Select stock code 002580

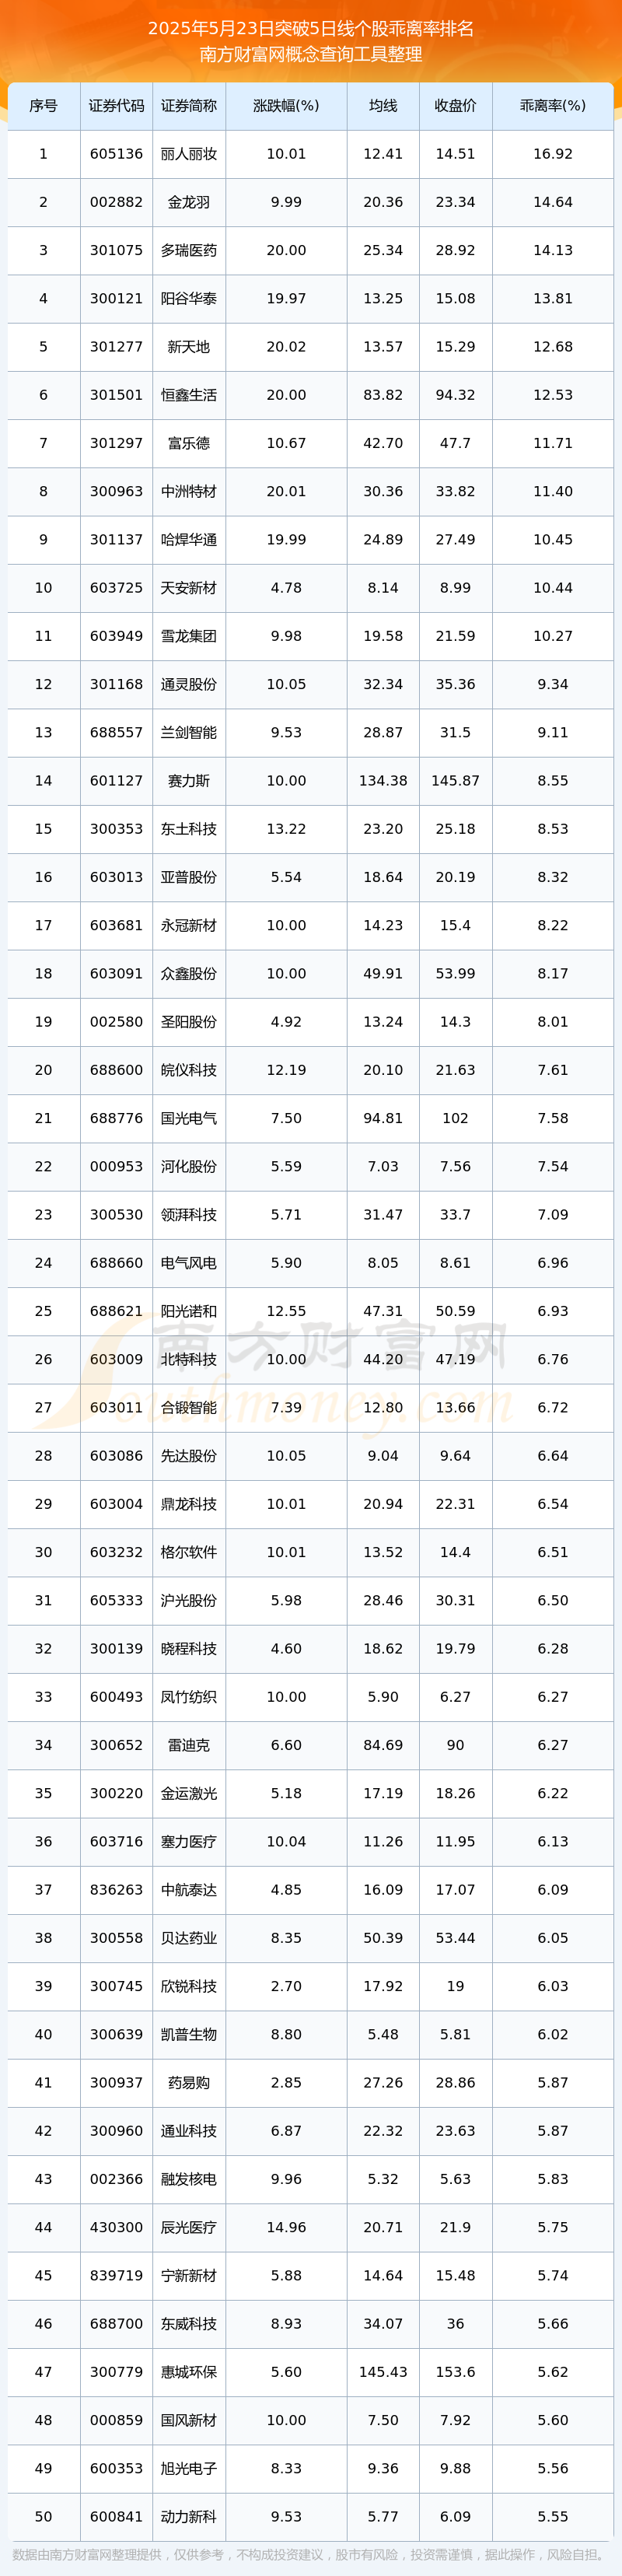tap(116, 1022)
